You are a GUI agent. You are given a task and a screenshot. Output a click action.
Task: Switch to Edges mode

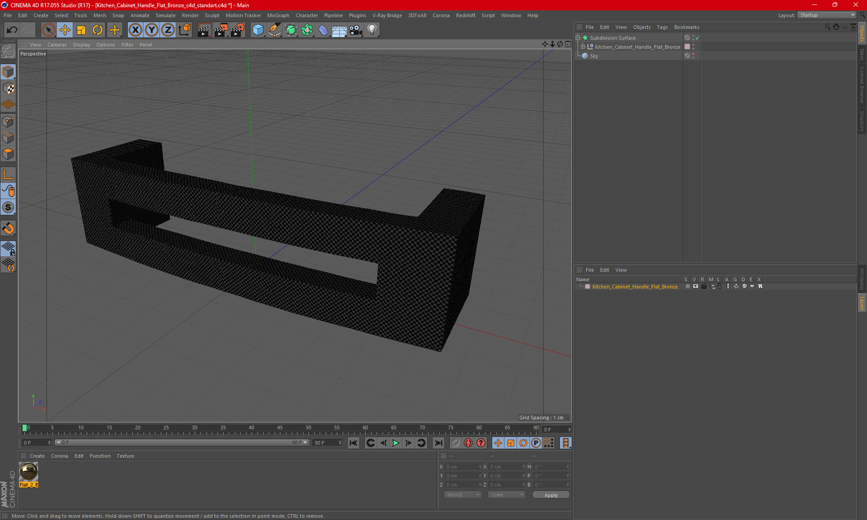pos(8,138)
